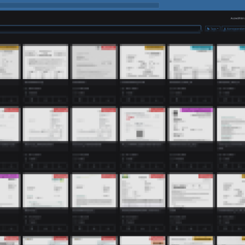Open the Korrespondent filter dropdown
Viewport: 245px width, 245px height.
234,29
